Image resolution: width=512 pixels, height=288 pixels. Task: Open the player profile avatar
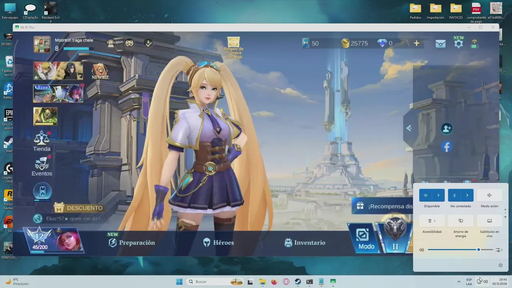tap(42, 44)
